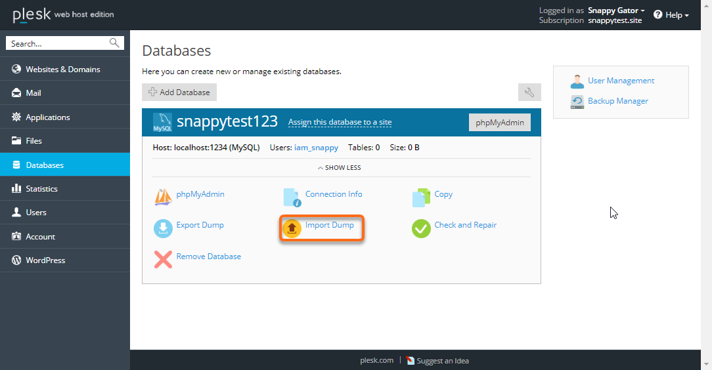Click the magnifier icon in search box
The height and width of the screenshot is (370, 712).
pyautogui.click(x=114, y=43)
